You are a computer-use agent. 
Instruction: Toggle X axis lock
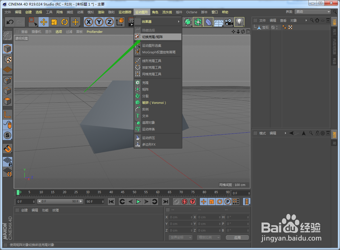89,22
